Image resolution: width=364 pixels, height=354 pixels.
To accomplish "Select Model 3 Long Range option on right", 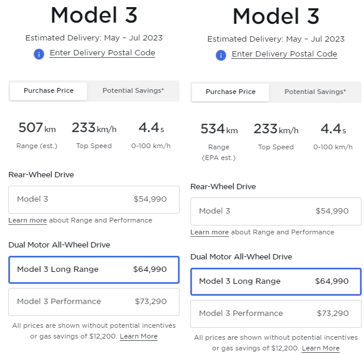I will [x=276, y=281].
